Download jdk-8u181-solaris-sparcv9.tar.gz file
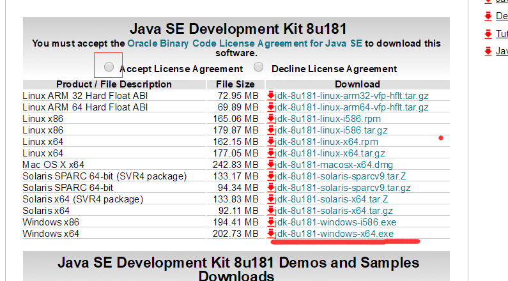 point(343,188)
